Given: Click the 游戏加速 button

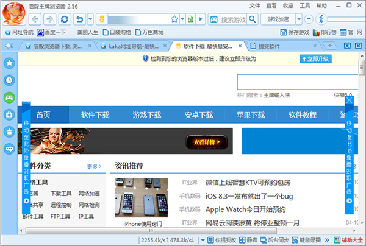Looking at the screenshot, I should [278, 19].
